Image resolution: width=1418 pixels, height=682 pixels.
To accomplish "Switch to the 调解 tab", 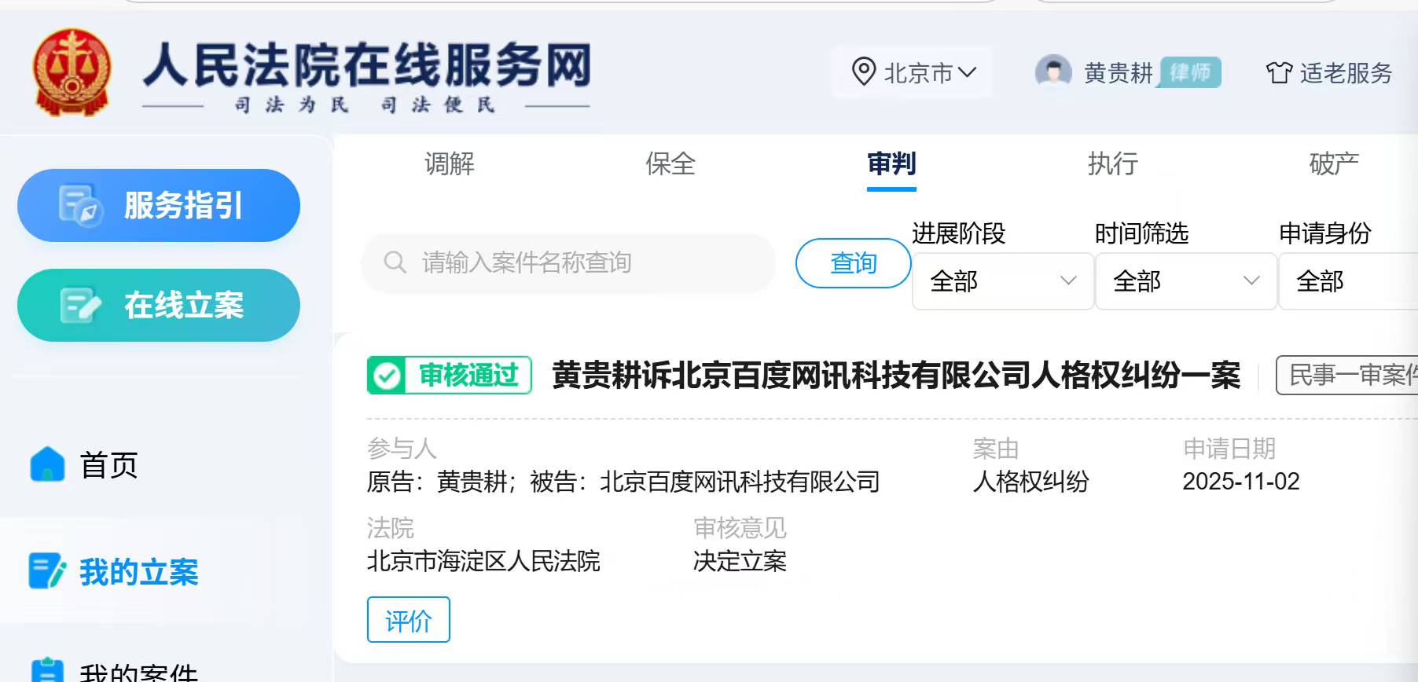I will [x=450, y=163].
